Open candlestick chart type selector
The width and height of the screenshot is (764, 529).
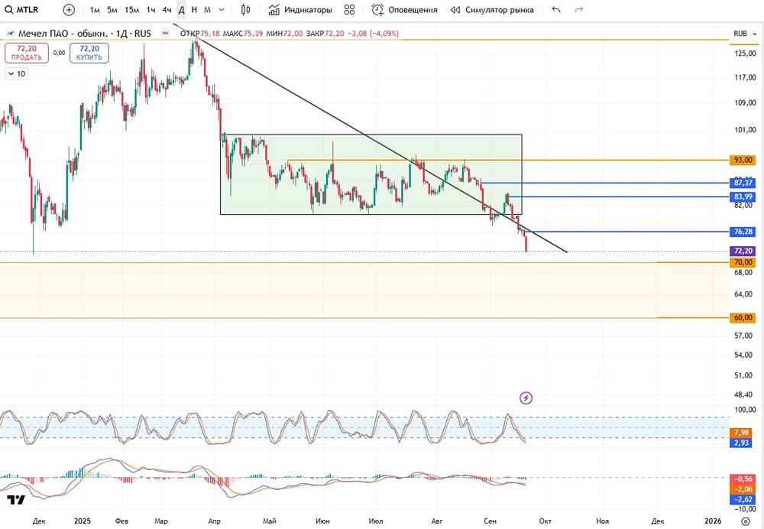(245, 10)
